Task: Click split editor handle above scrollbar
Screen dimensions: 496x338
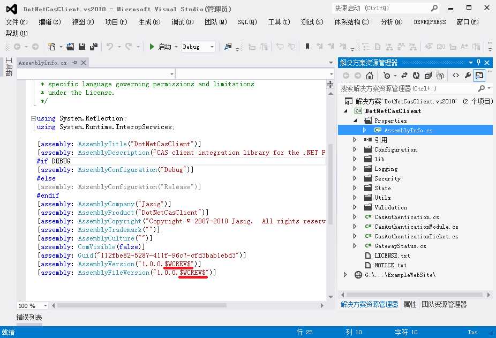Action: pos(330,84)
